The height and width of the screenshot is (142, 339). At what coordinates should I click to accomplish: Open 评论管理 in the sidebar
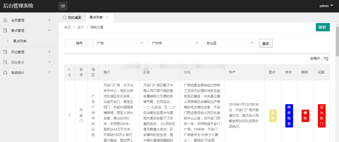(x=29, y=52)
